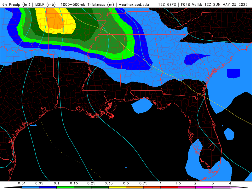Select the bright green 0.1–0.15 legend swatch
The width and height of the screenshot is (252, 189).
pos(65,187)
